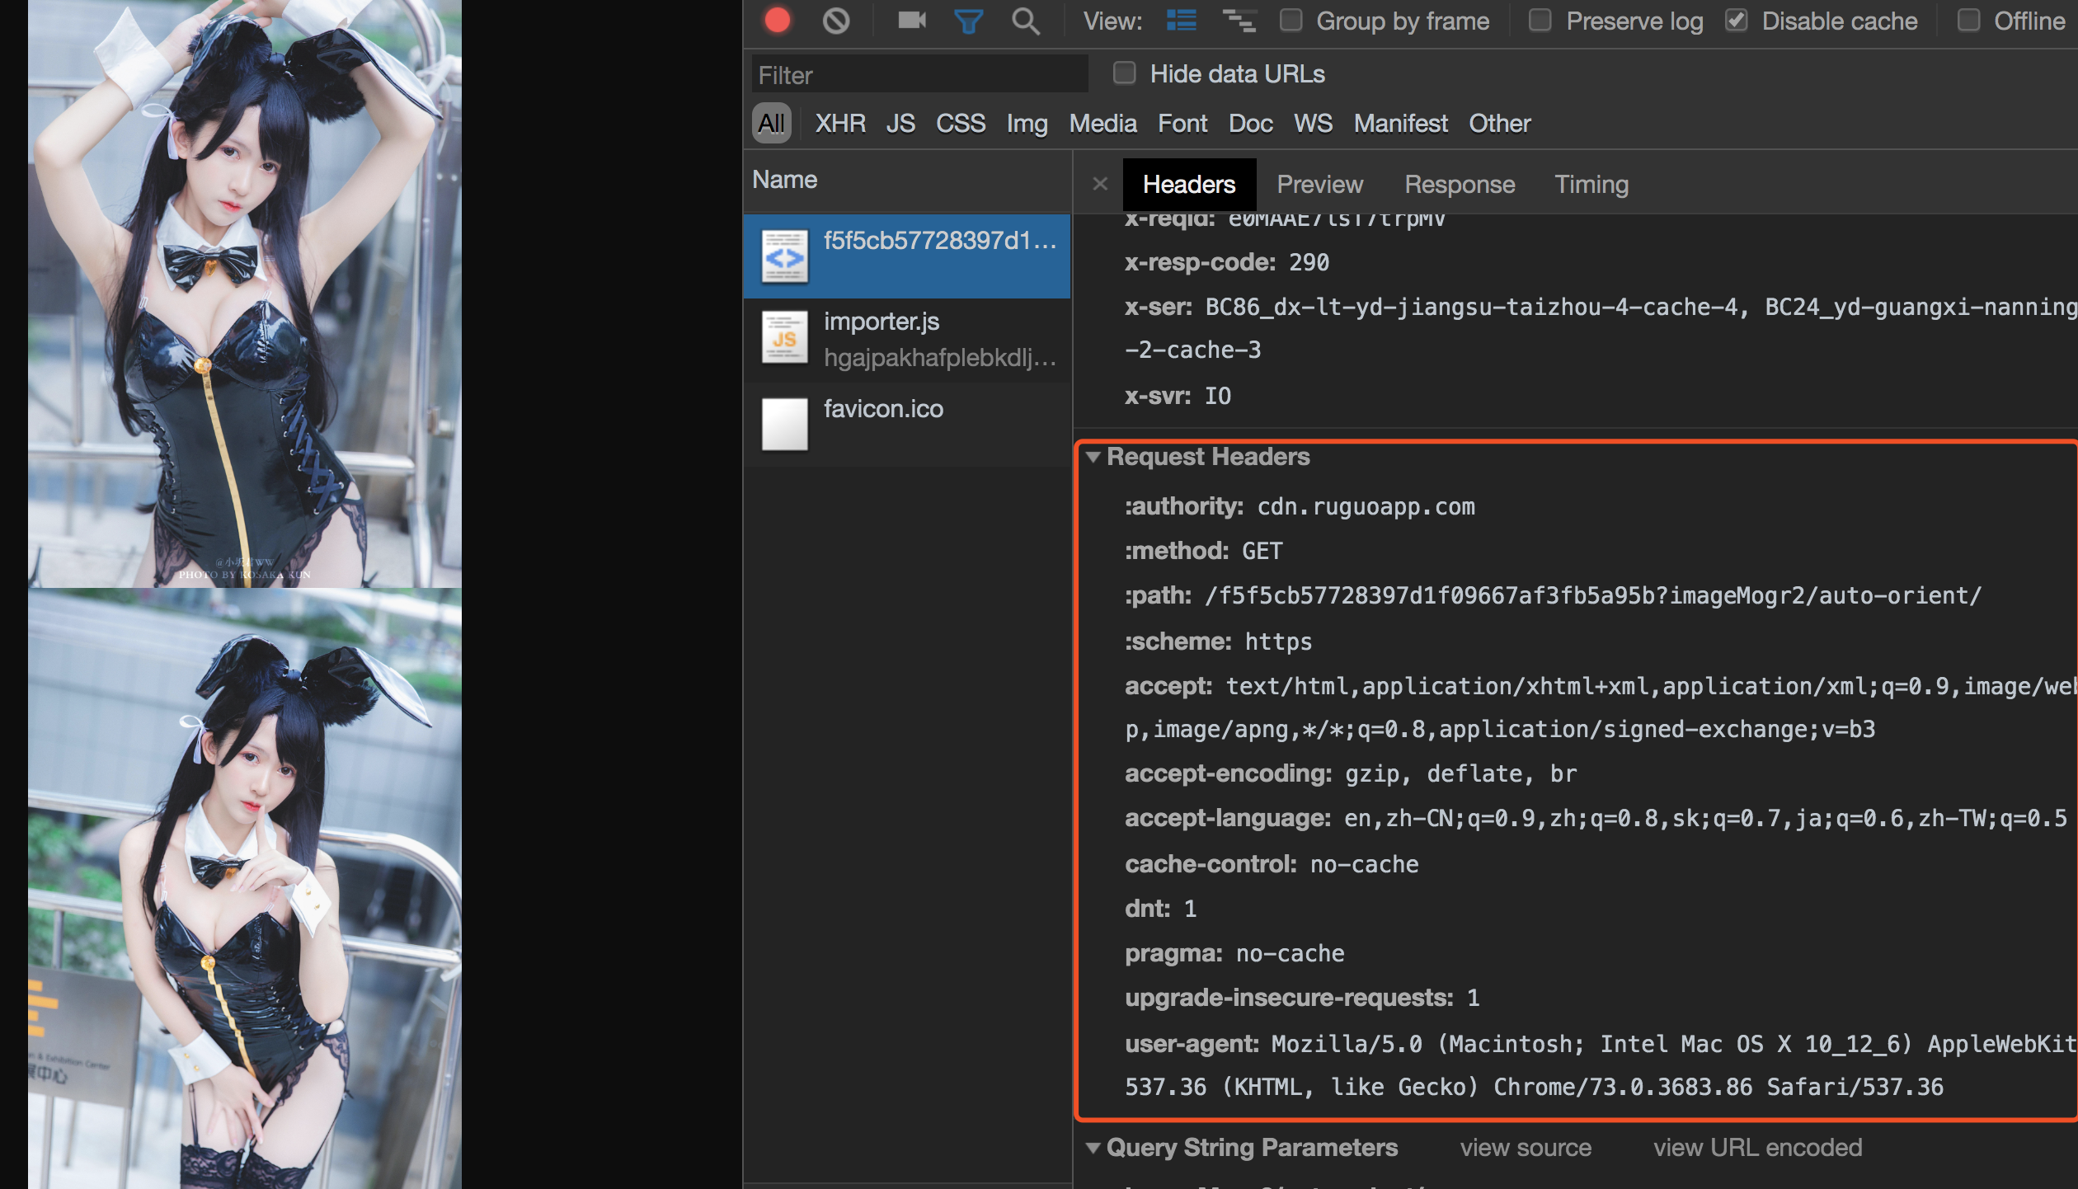Toggle the network filter bar
2078x1189 pixels.
(967, 21)
